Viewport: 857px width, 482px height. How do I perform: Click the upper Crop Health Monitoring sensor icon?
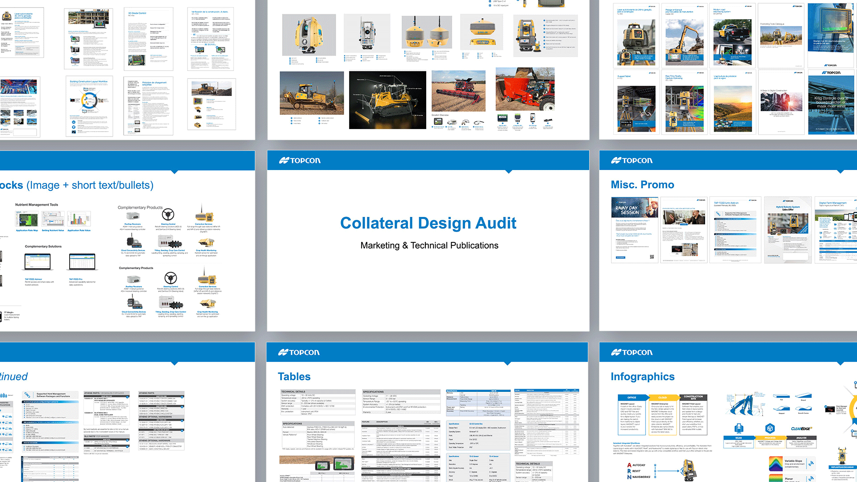pos(206,242)
